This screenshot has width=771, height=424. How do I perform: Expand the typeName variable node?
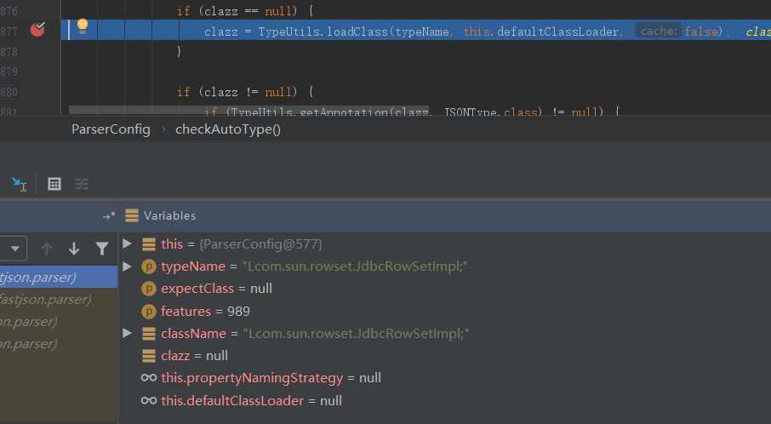128,266
